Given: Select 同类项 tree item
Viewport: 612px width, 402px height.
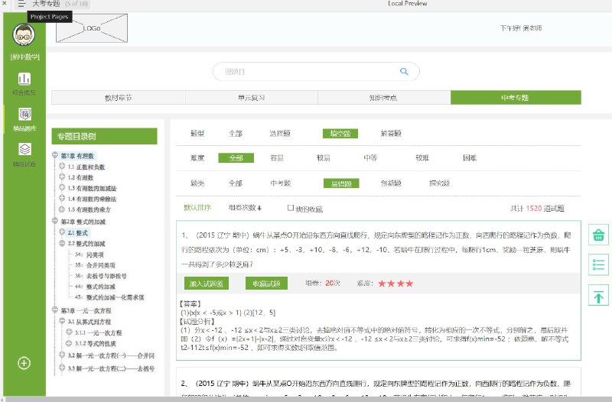Looking at the screenshot, I should pyautogui.click(x=95, y=254).
